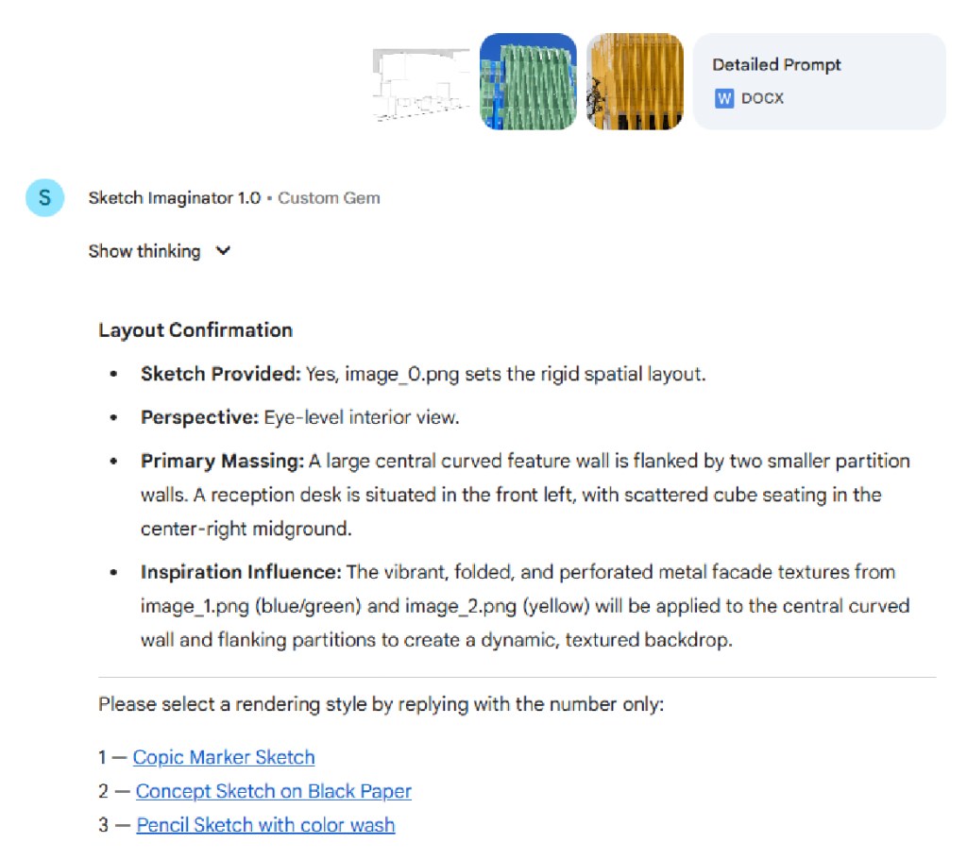This screenshot has width=967, height=859.
Task: Click the 'Show thinking' text label
Action: tap(144, 251)
